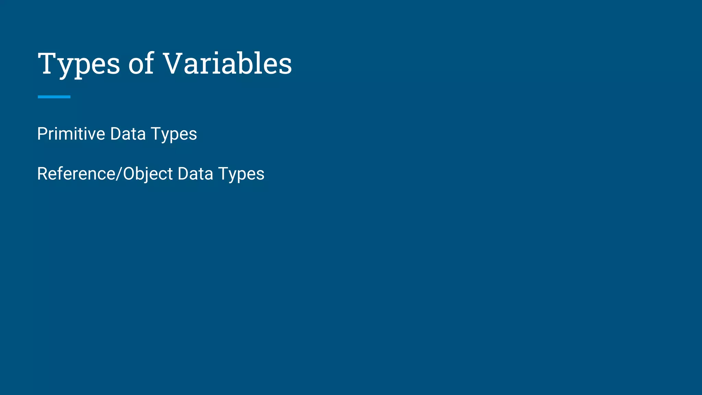Click the "Types of Variables" slide title
The height and width of the screenshot is (395, 702).
(165, 64)
